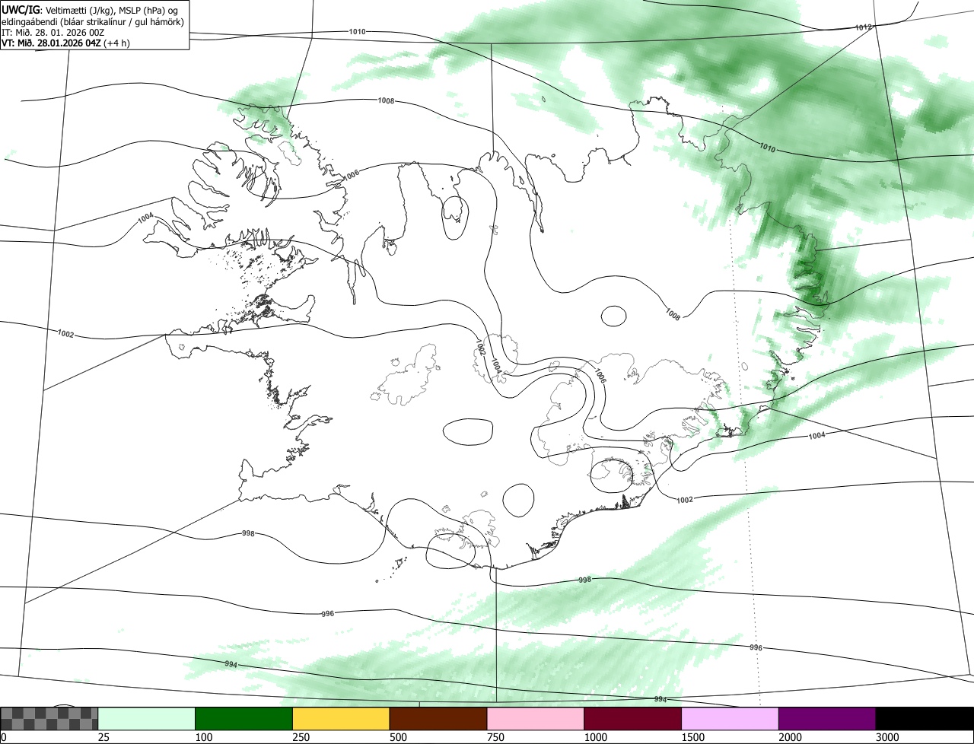Click the text "eldingaábendi (bláar strikalínur / gul hámörk)"
The image size is (974, 744).
click(94, 21)
